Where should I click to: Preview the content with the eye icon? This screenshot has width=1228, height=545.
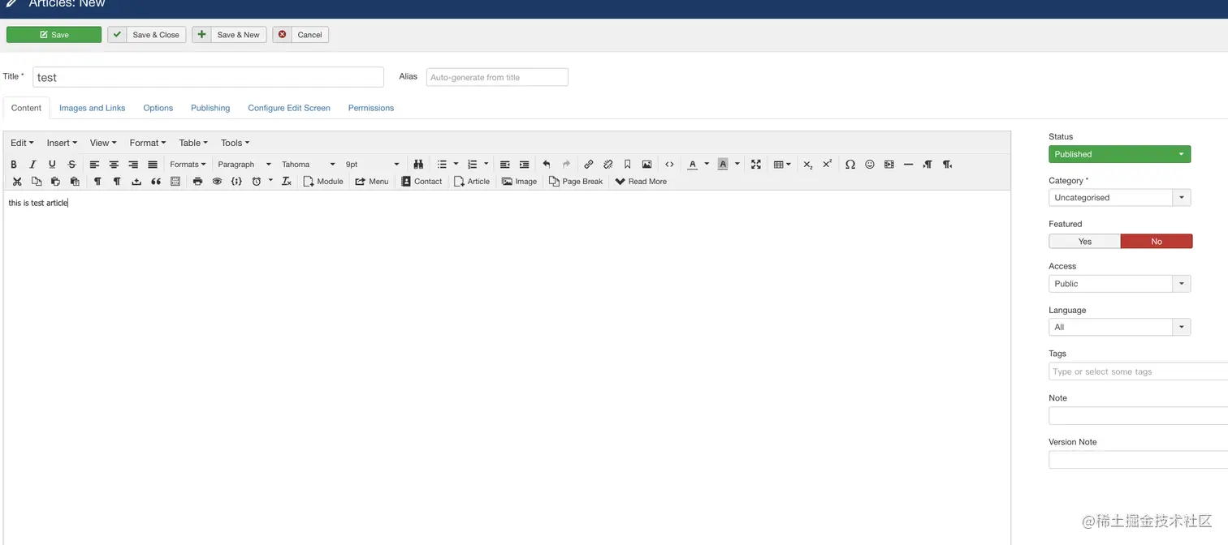pyautogui.click(x=217, y=182)
